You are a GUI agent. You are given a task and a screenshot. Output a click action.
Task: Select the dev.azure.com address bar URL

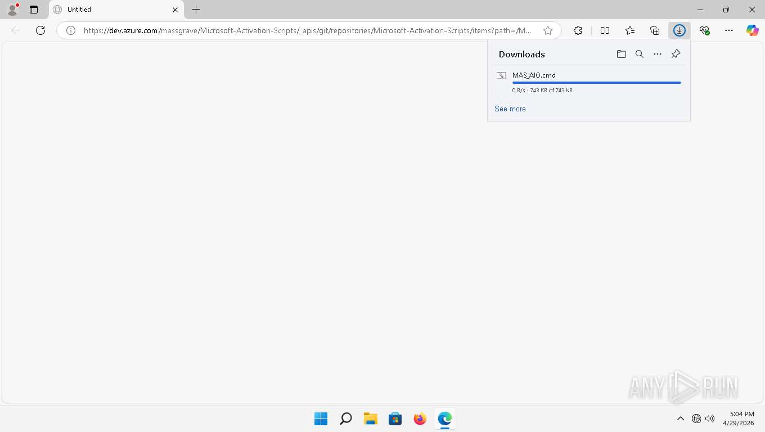(307, 30)
